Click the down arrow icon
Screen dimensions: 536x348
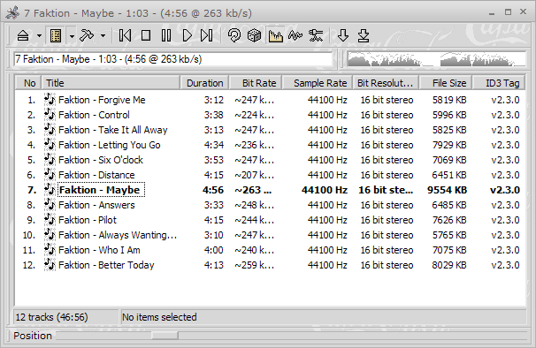coord(343,35)
